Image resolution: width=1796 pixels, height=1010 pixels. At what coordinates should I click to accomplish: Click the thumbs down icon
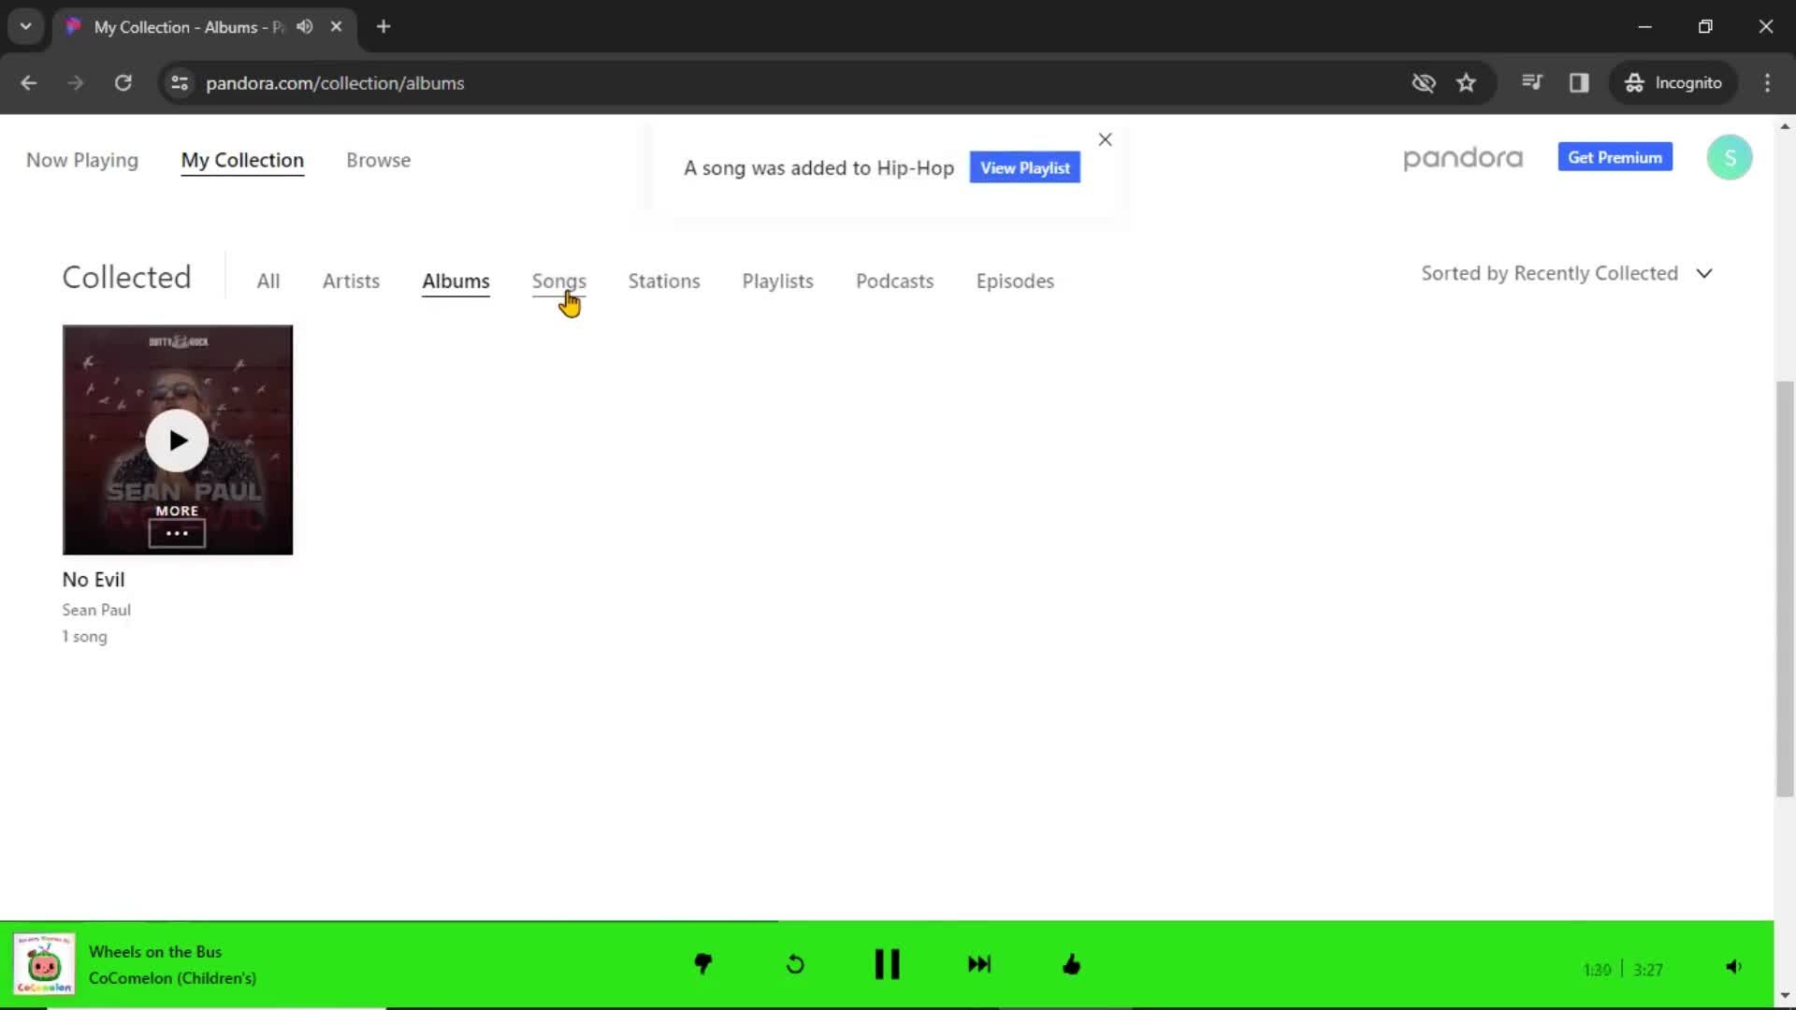pos(702,964)
